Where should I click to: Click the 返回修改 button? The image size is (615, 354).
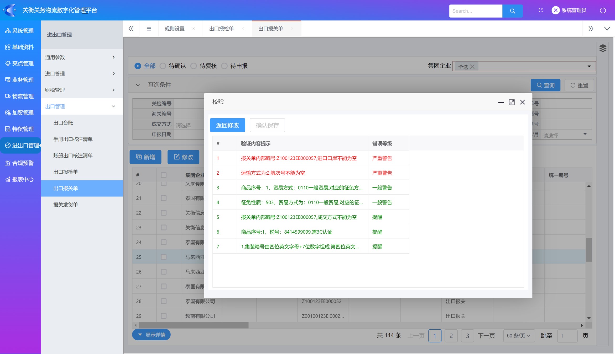(x=227, y=125)
